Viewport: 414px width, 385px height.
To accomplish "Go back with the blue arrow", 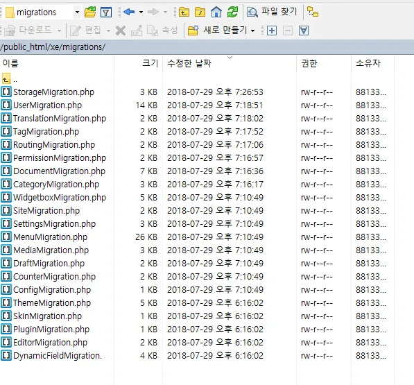I will [x=129, y=12].
